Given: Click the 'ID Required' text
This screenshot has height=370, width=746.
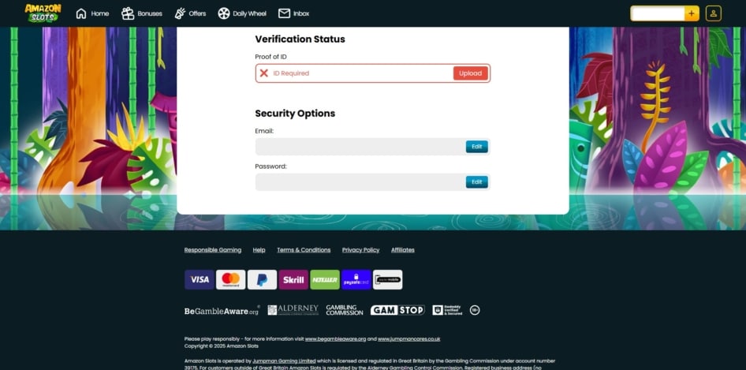Looking at the screenshot, I should click(291, 73).
